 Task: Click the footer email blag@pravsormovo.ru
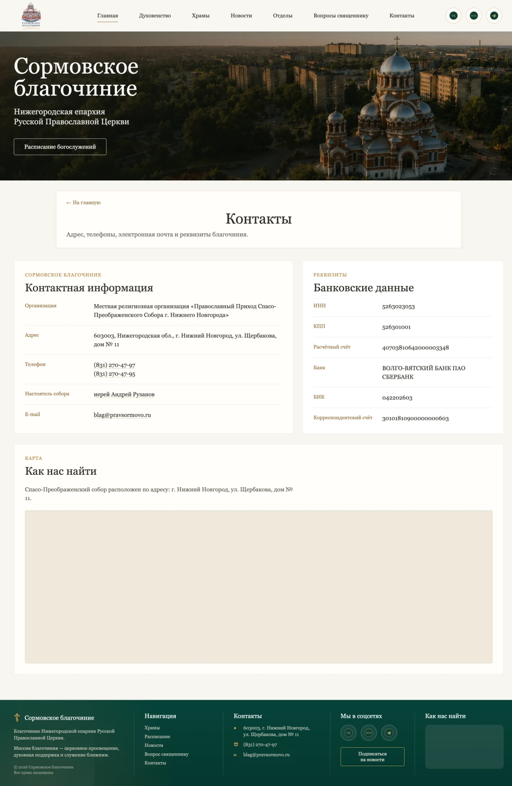coord(266,755)
